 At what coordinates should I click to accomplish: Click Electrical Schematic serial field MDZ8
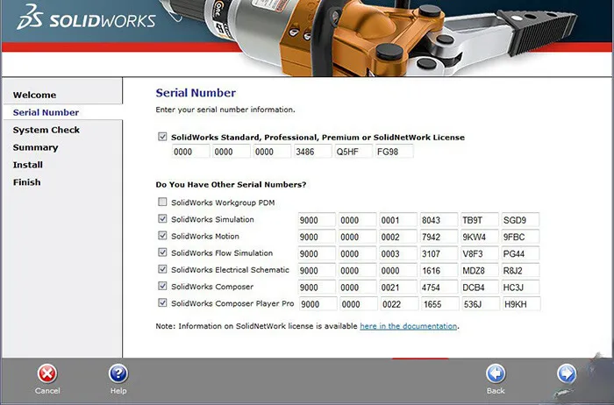pyautogui.click(x=480, y=270)
